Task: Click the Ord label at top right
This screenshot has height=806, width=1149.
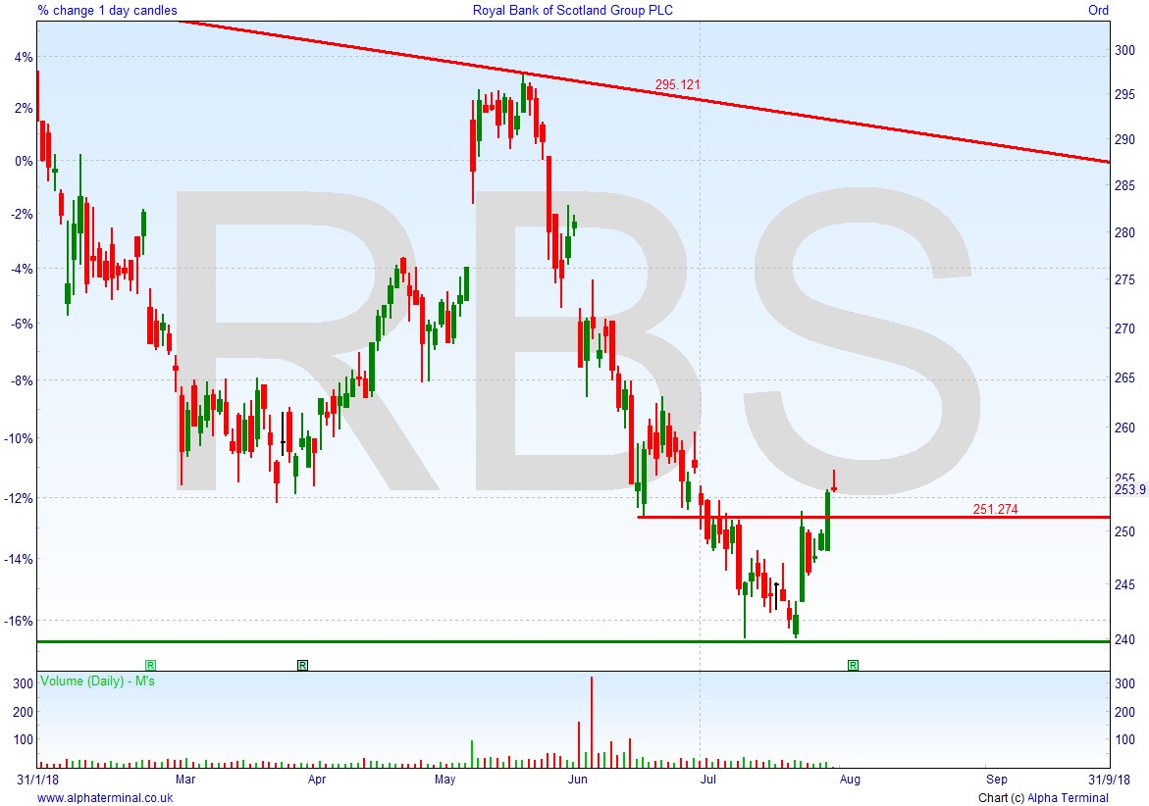Action: [x=1098, y=10]
